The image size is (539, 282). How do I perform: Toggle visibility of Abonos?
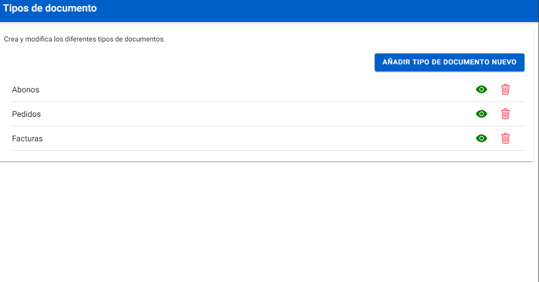pos(482,90)
